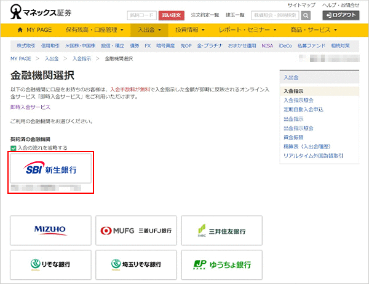369x284 pixels.
Task: Click the magnifying glass search button
Action: (306, 15)
